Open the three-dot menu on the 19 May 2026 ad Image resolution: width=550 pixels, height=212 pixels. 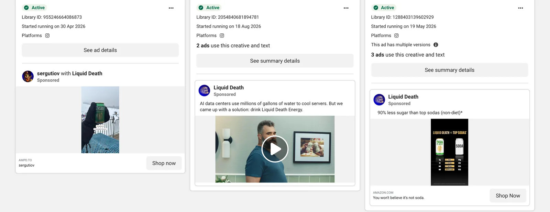tap(520, 8)
